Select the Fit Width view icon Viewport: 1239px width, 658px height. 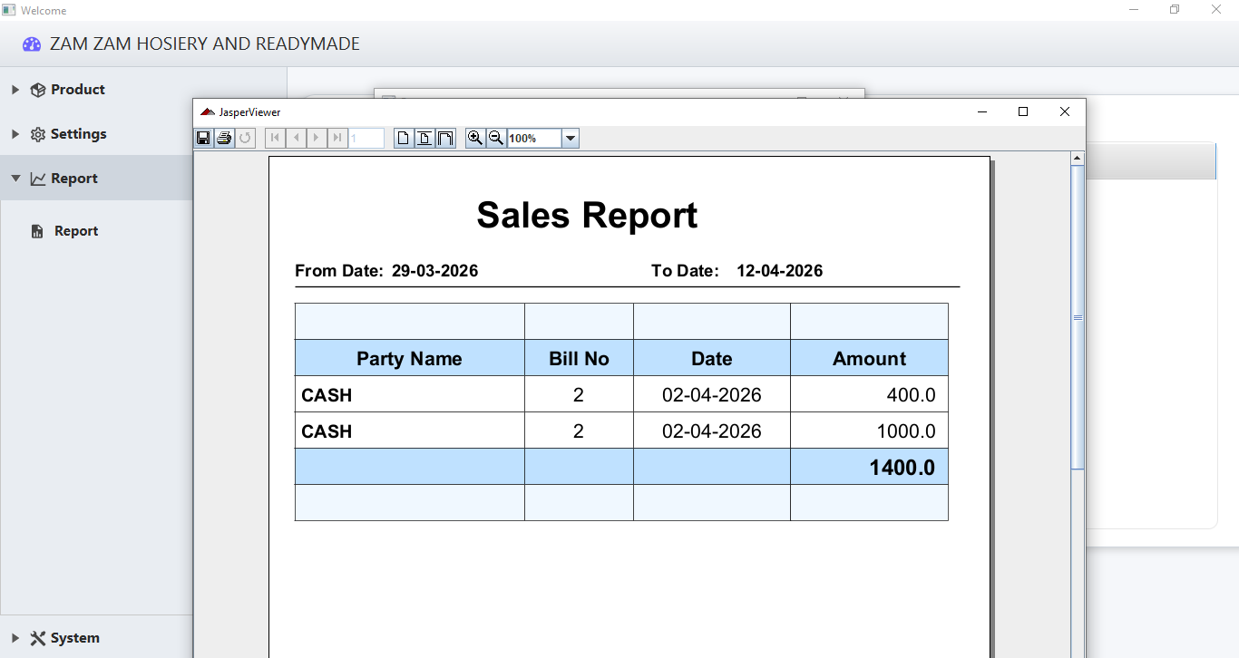click(444, 138)
